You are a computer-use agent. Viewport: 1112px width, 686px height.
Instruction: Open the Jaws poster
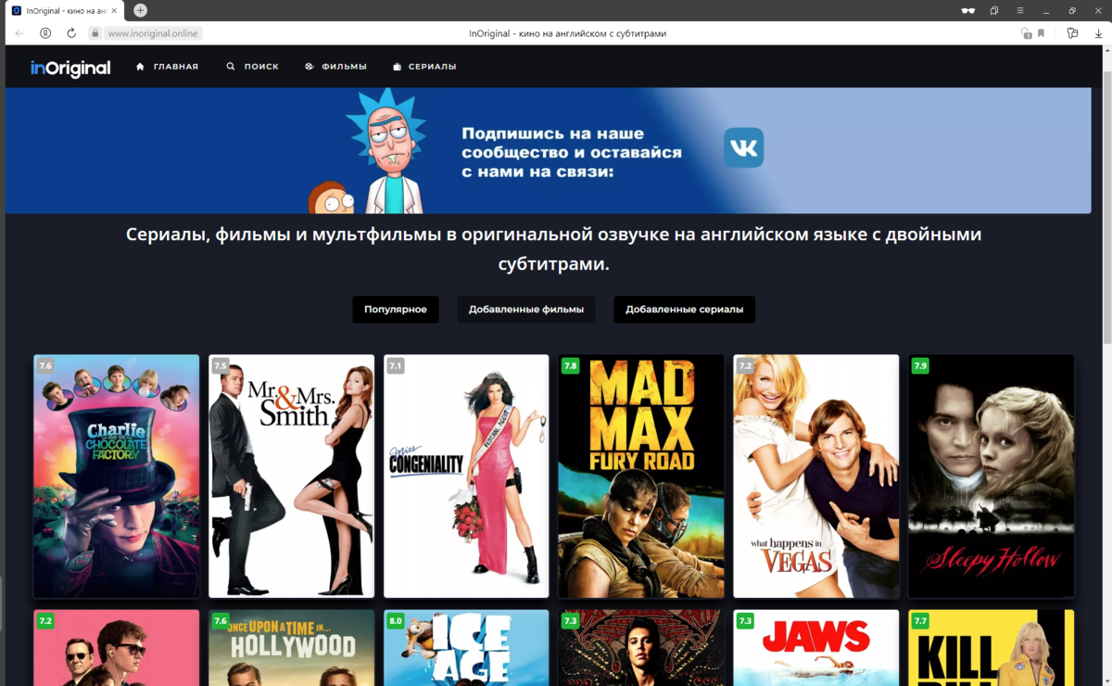coord(816,648)
